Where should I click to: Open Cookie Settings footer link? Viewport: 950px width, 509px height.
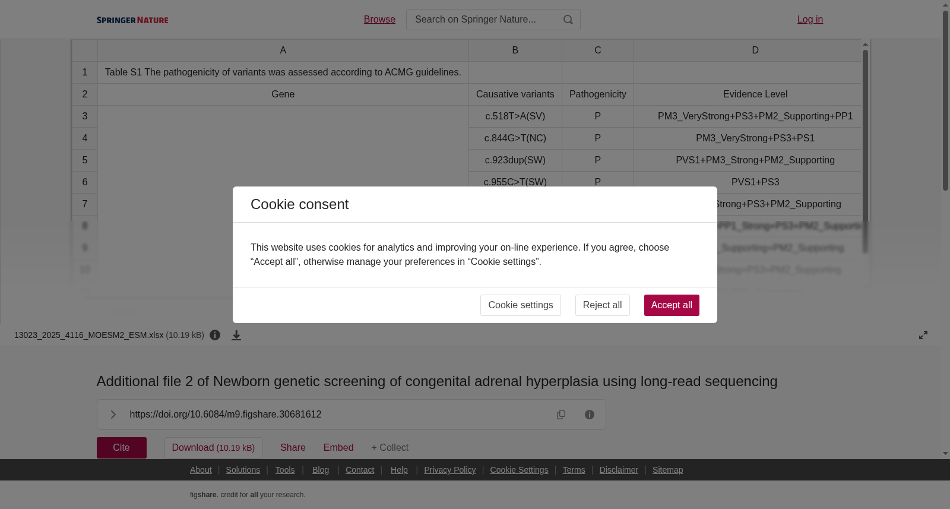click(x=519, y=470)
